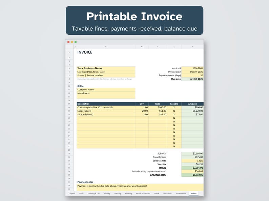Click the TOTAL value $2,256.91
The height and width of the screenshot is (201, 269).
pos(192,168)
